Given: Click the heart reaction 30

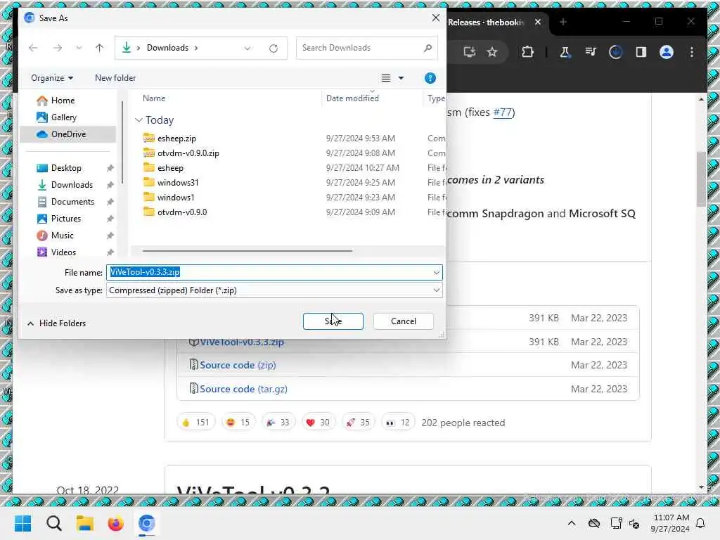Looking at the screenshot, I should tap(318, 423).
